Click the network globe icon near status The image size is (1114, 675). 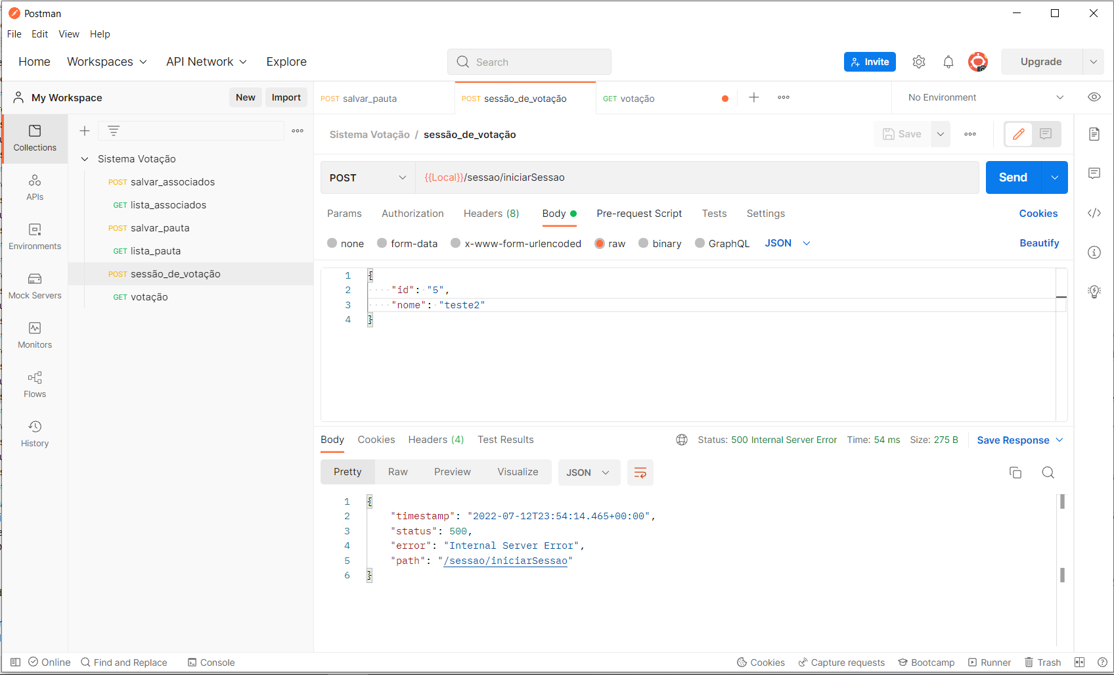(x=682, y=440)
